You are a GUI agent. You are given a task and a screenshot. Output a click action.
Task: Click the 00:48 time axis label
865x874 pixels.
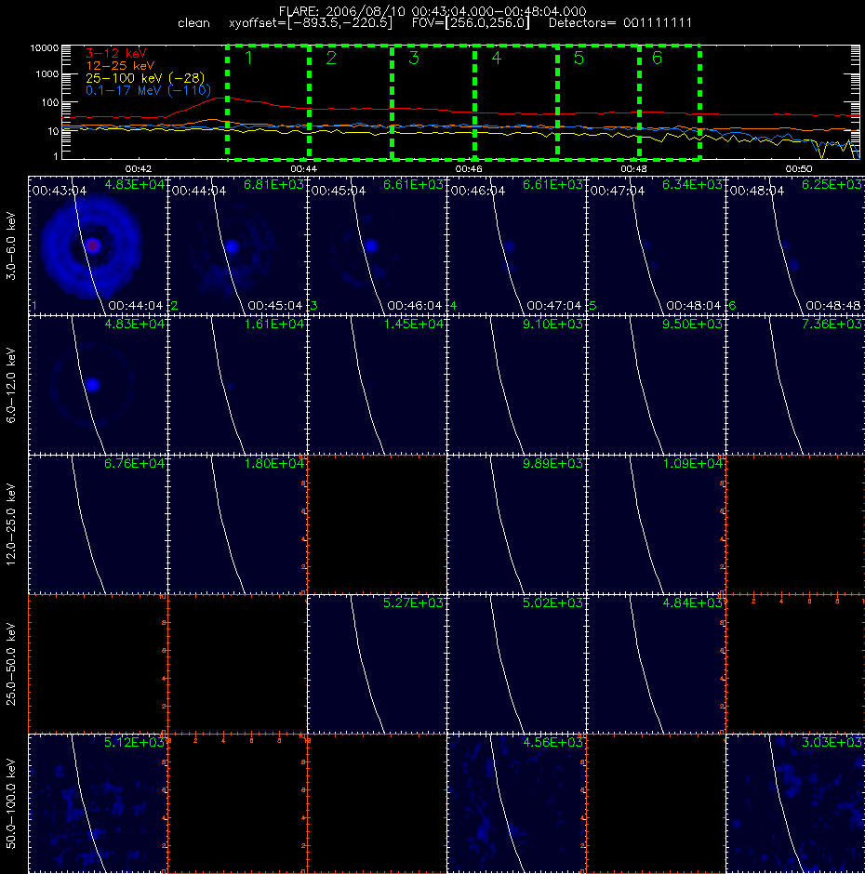pyautogui.click(x=633, y=169)
